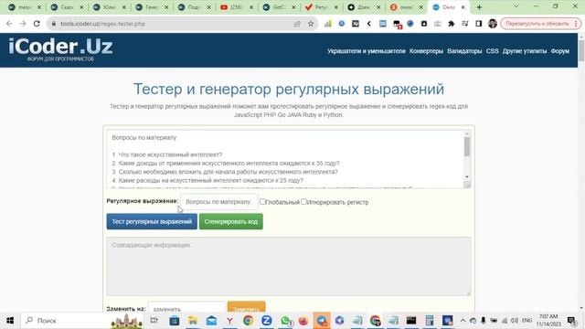Viewport: 585px width, 329px height.
Task: Open the Windows notification center icon
Action: pos(571,321)
